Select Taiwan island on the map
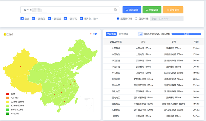The image size is (206, 121). pos(76,101)
